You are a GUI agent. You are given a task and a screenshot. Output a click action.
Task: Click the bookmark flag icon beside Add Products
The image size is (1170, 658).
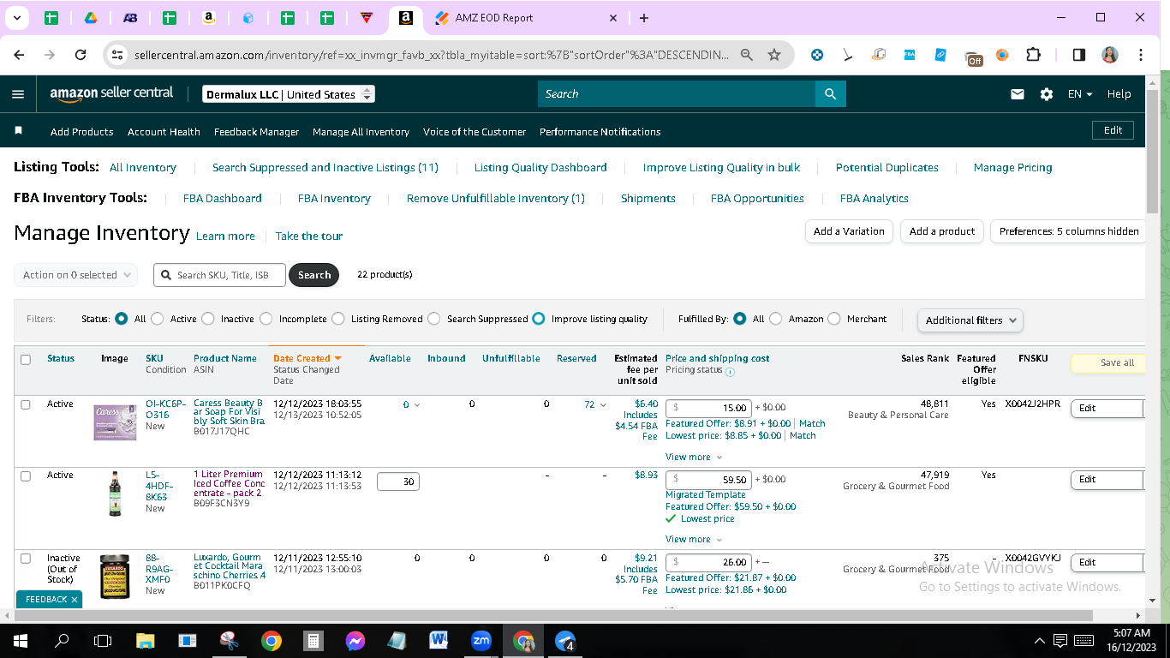pyautogui.click(x=19, y=131)
